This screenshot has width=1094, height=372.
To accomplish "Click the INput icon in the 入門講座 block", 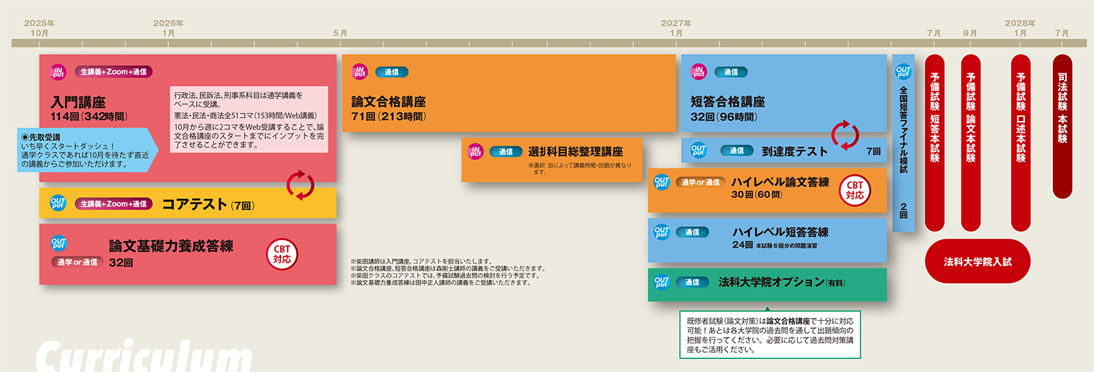I will (x=58, y=72).
